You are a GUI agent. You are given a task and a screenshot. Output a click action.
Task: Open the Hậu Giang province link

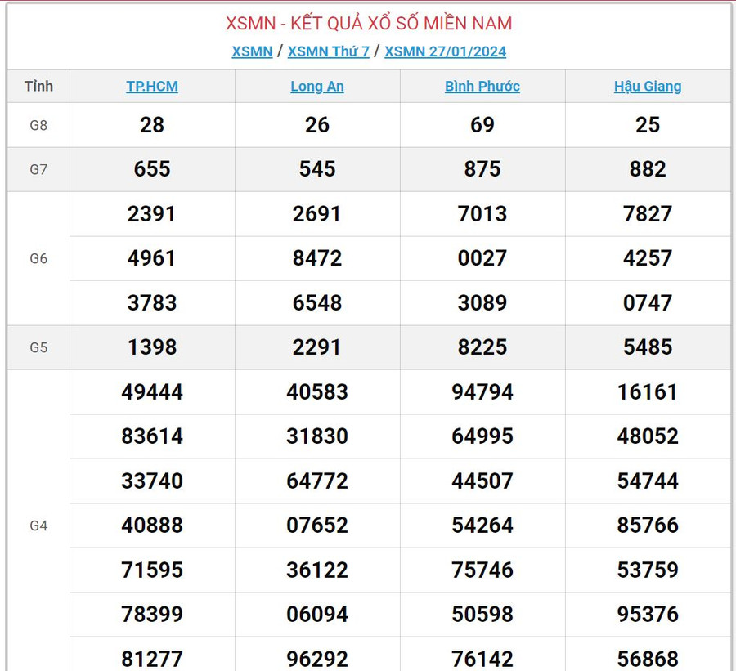(x=648, y=87)
